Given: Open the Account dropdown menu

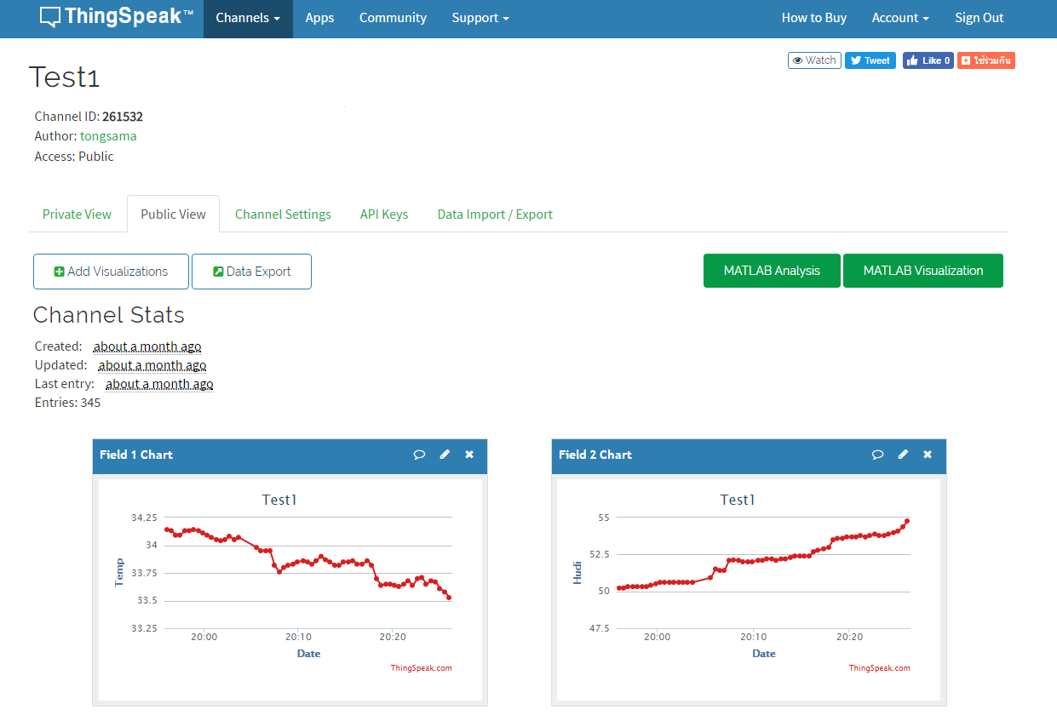Looking at the screenshot, I should (899, 18).
